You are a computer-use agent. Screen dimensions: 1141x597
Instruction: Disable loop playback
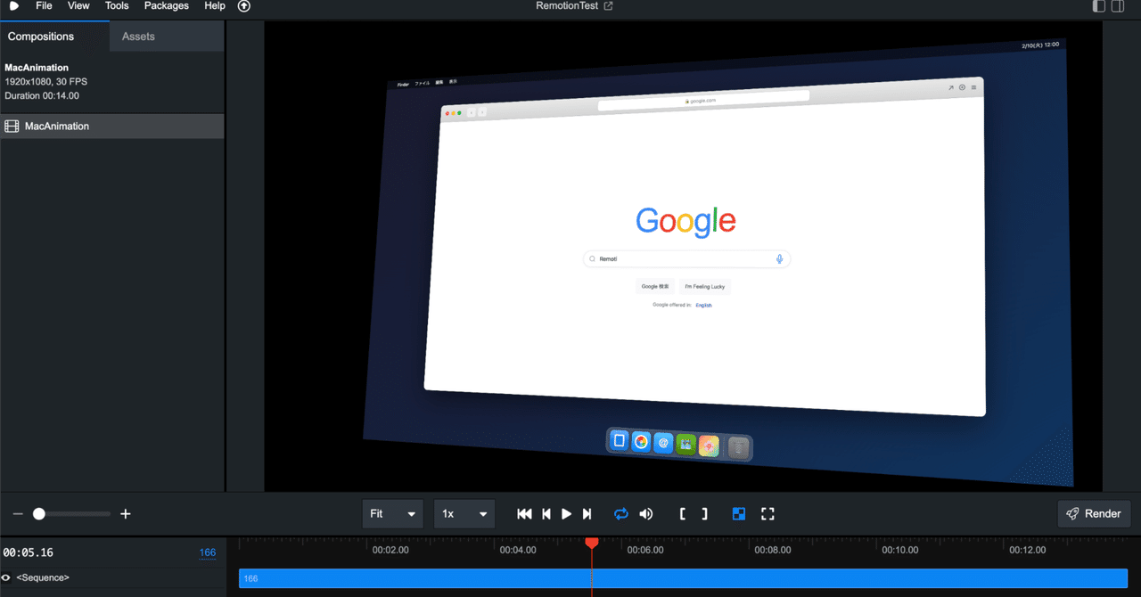tap(620, 513)
